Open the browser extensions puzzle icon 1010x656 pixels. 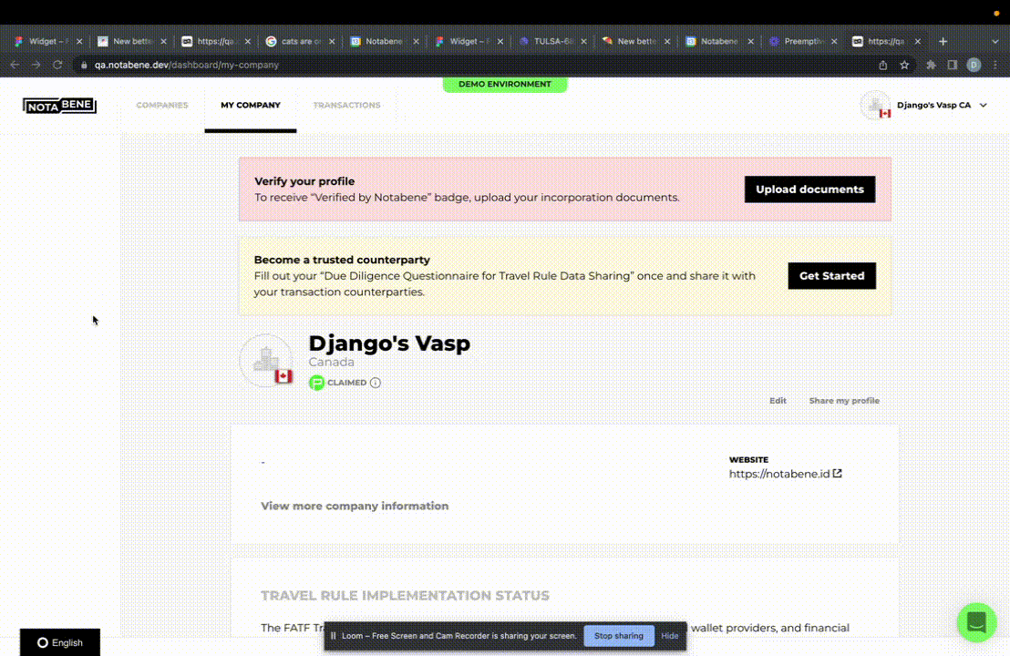pos(931,65)
